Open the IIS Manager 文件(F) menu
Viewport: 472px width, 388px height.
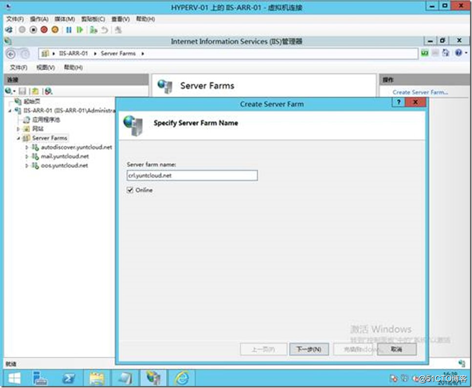[x=19, y=67]
